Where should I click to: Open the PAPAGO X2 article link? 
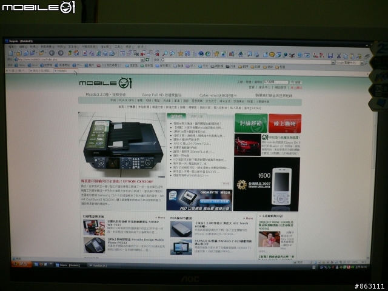click(223, 242)
